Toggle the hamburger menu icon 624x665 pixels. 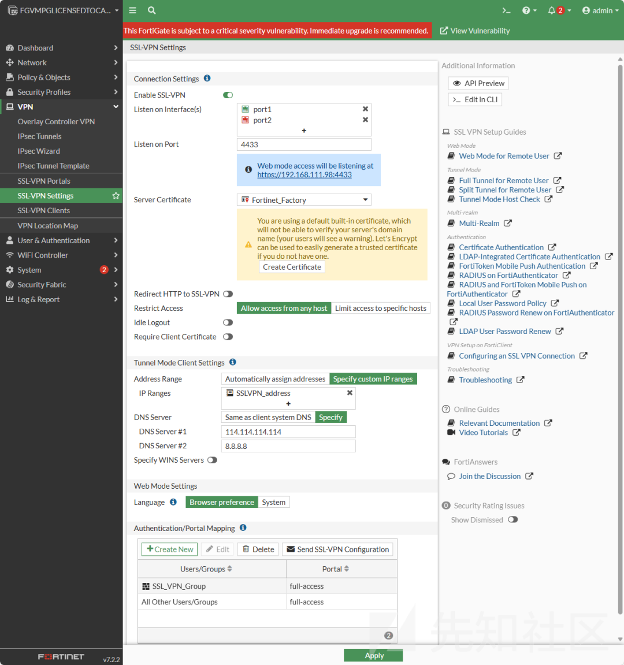[x=133, y=10]
